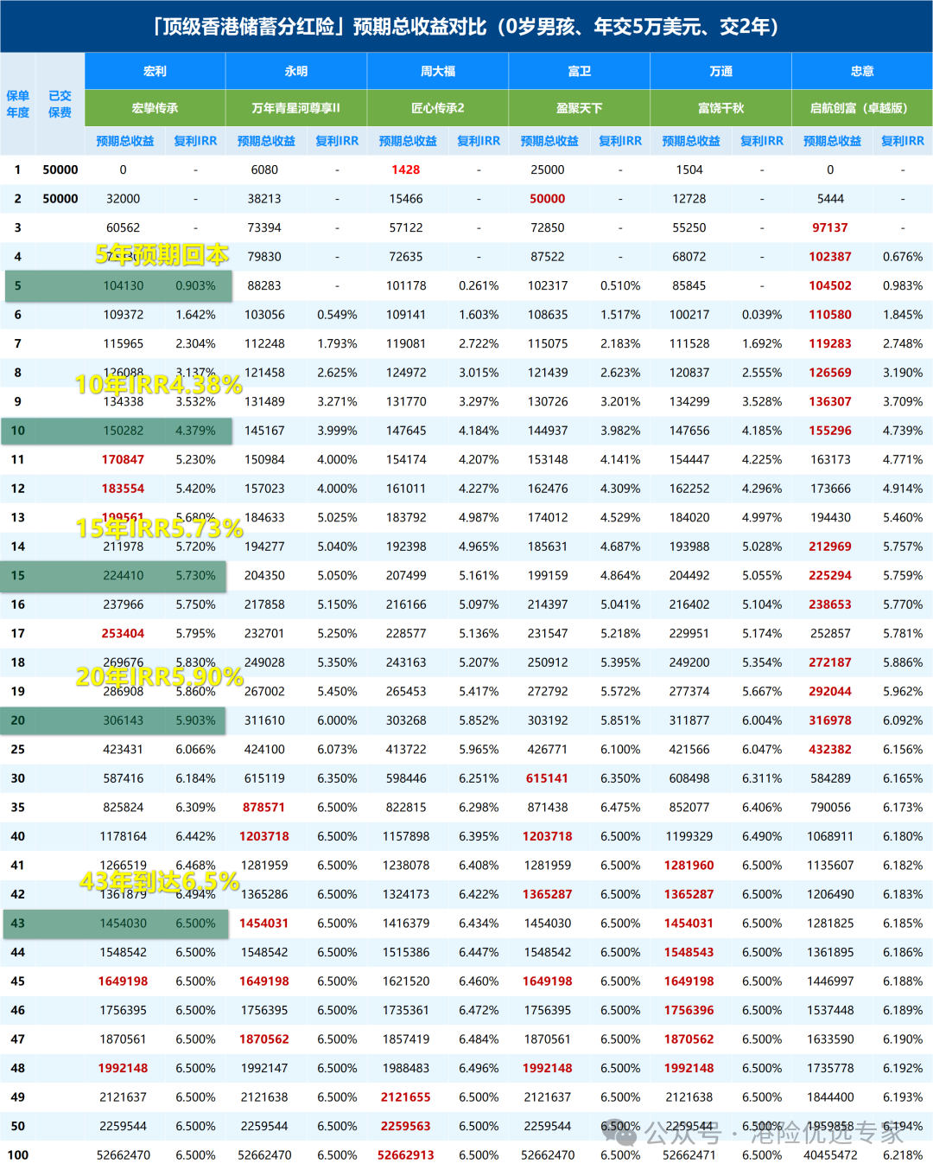
Task: Click the red value 615141 in year 30
Action: pos(548,778)
